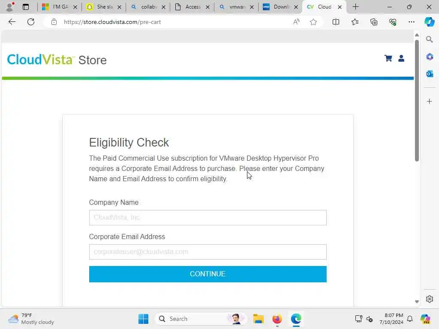Open sidebar settings gear
Image resolution: width=439 pixels, height=329 pixels.
point(429,299)
